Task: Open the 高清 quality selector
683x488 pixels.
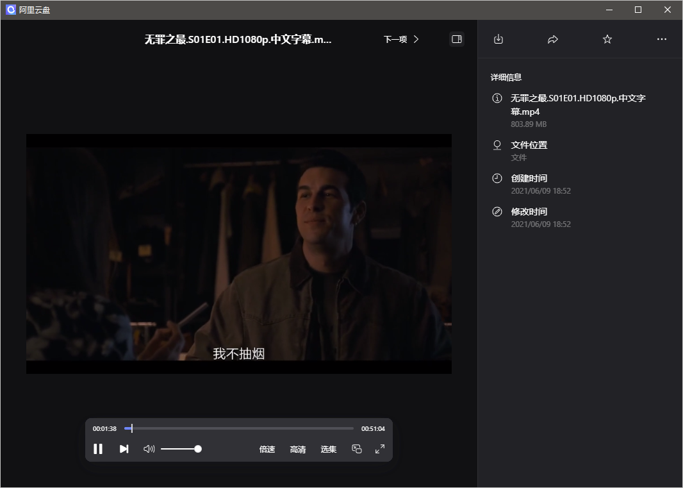Action: click(x=298, y=449)
